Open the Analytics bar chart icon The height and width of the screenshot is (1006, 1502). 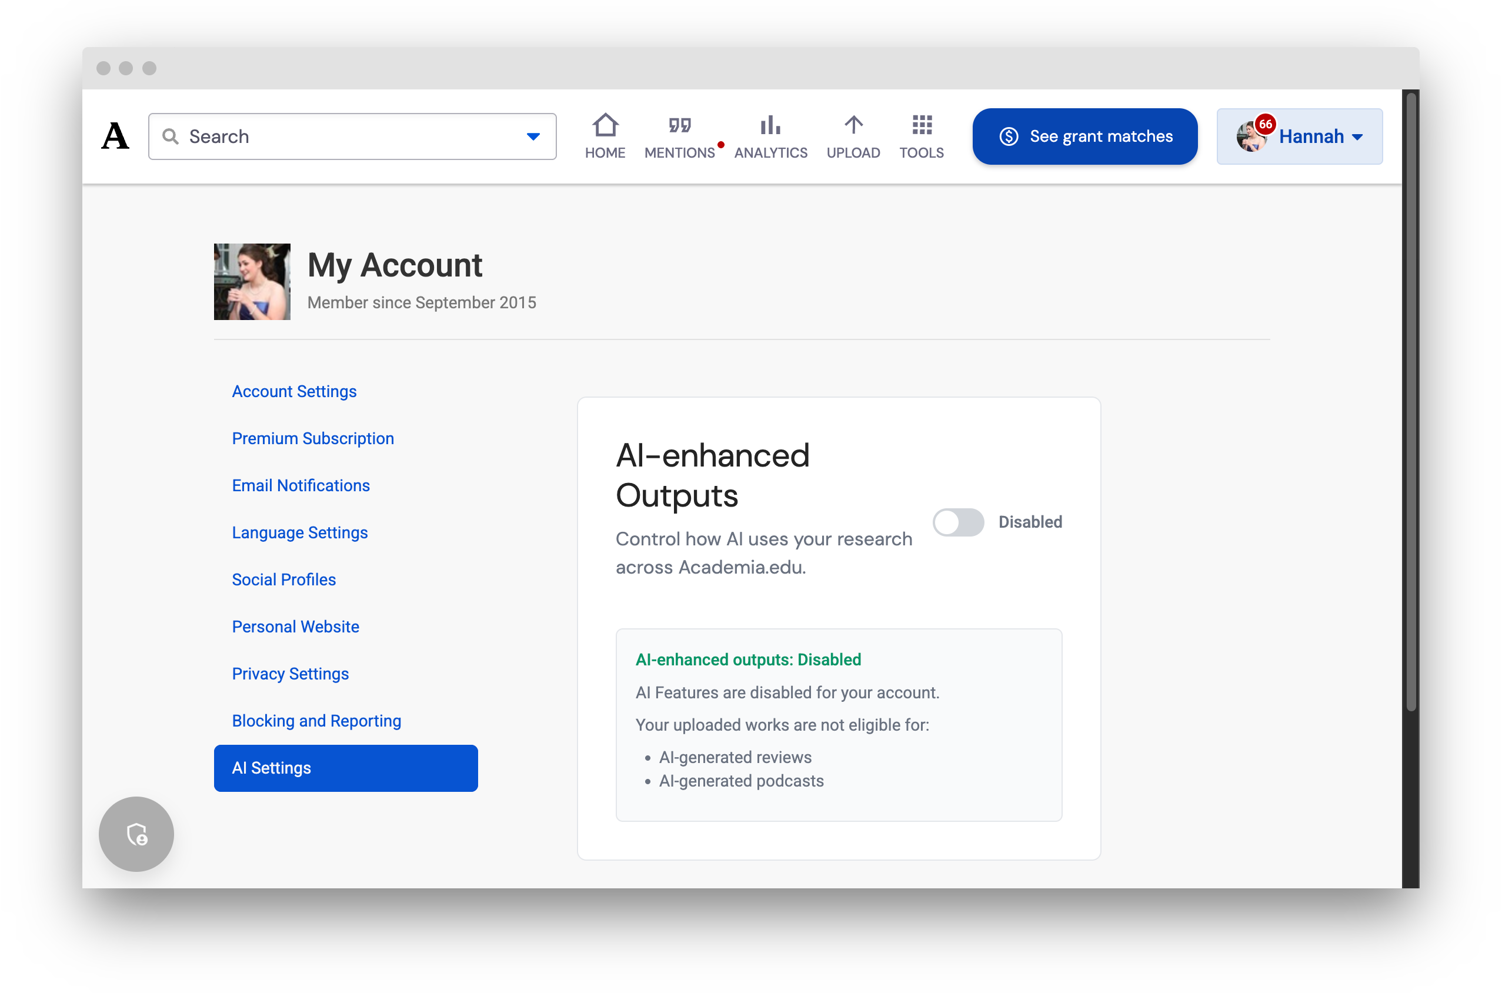coord(770,126)
